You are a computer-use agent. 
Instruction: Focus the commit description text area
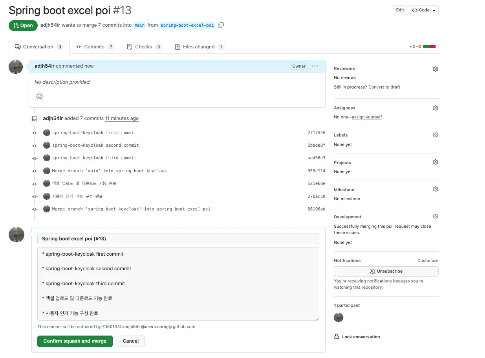point(178,284)
